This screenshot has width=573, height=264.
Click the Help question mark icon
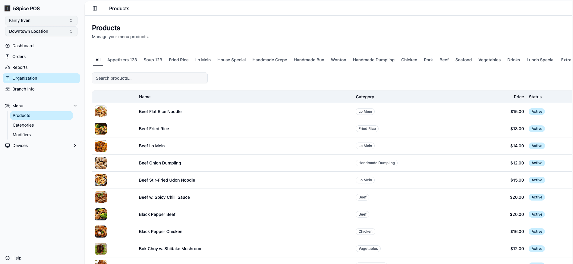[x=8, y=258]
